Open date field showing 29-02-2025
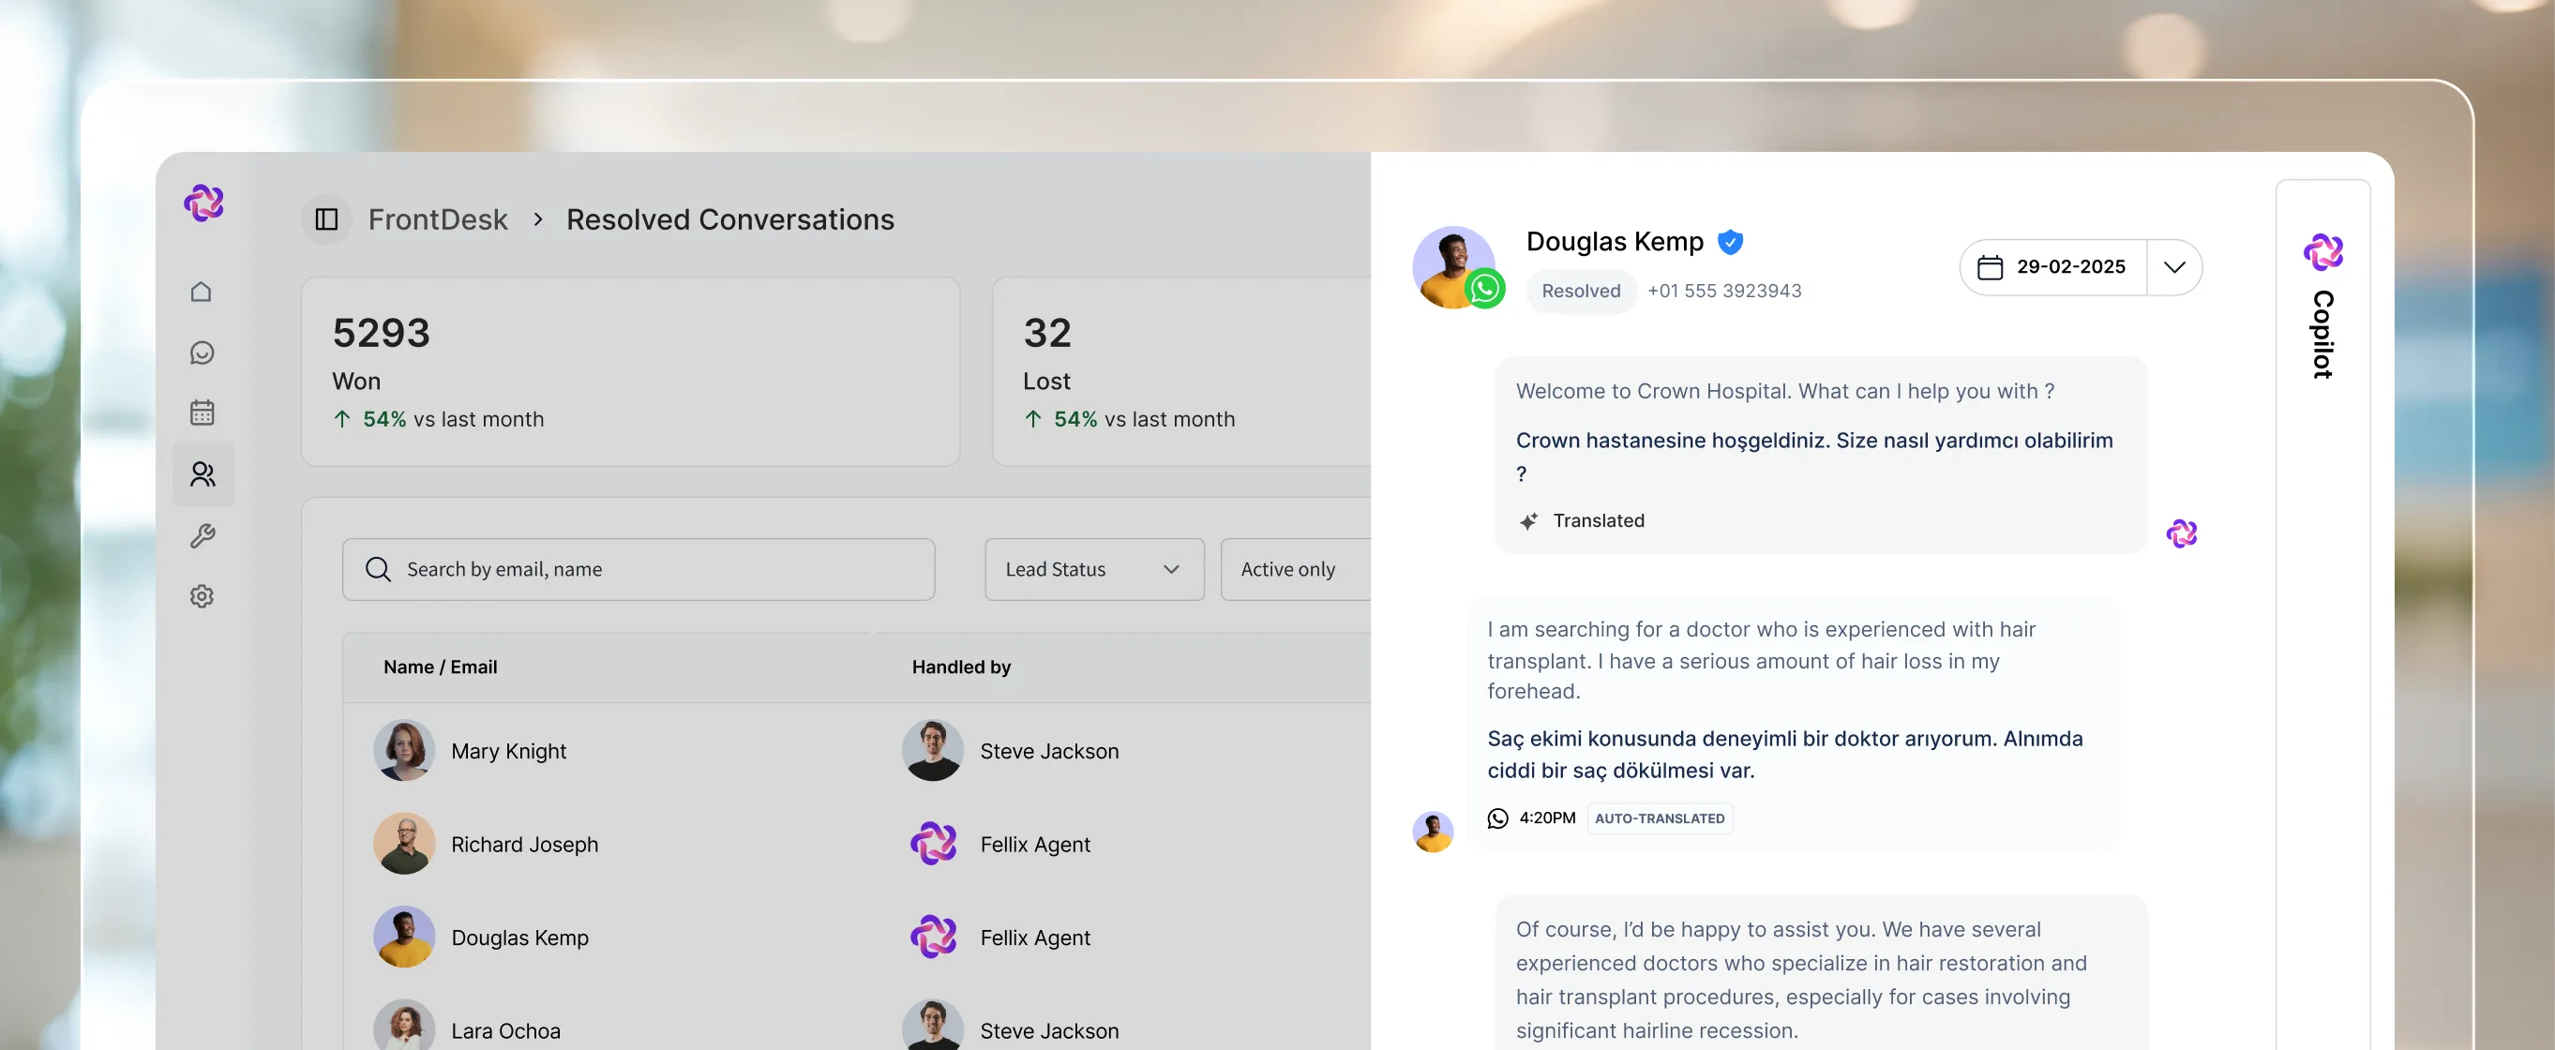Image resolution: width=2555 pixels, height=1050 pixels. click(2054, 266)
